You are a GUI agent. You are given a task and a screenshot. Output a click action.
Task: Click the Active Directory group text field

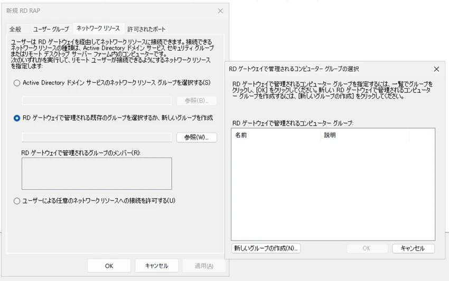tap(97, 100)
